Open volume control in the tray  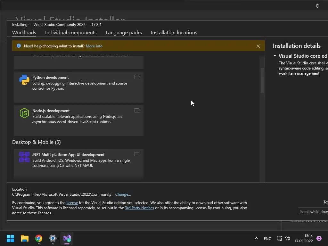pos(287,238)
